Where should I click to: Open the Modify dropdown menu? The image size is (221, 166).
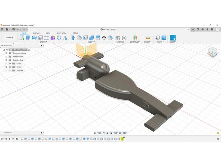tap(91, 42)
